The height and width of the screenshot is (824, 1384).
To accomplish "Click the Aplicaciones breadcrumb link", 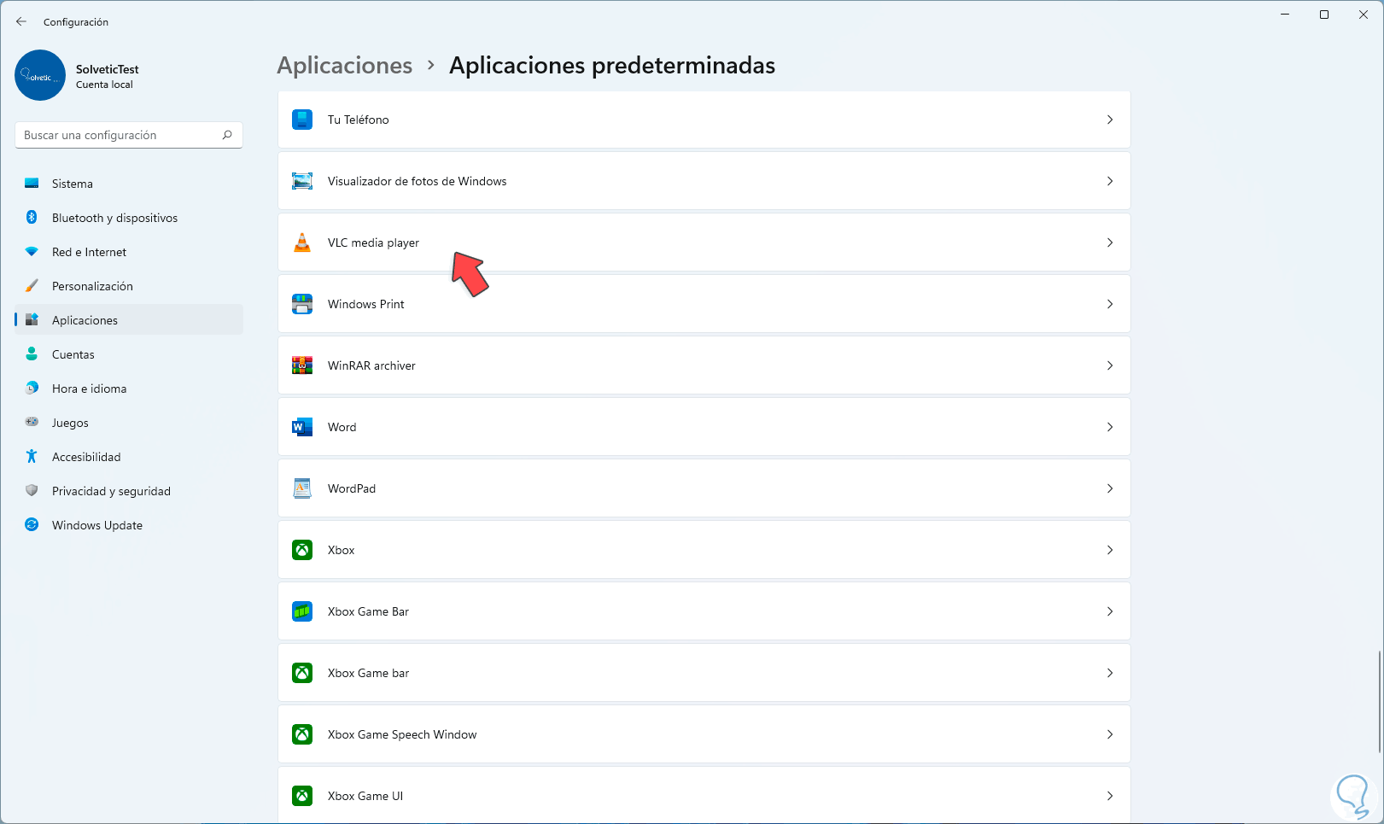I will pyautogui.click(x=345, y=66).
